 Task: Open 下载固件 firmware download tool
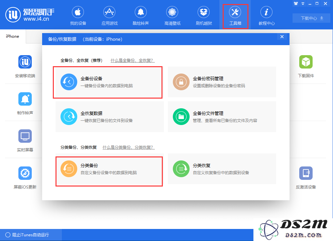[x=306, y=67]
